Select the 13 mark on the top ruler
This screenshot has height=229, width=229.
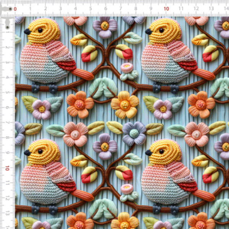[211, 8]
